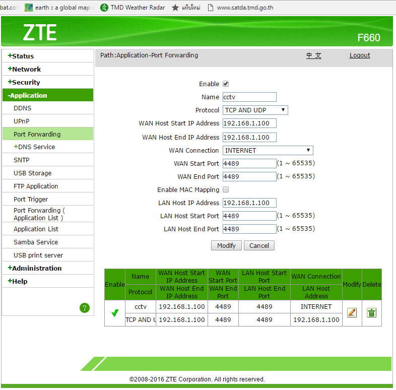The height and width of the screenshot is (390, 396).
Task: Open the Port Trigger page
Action: click(x=31, y=200)
